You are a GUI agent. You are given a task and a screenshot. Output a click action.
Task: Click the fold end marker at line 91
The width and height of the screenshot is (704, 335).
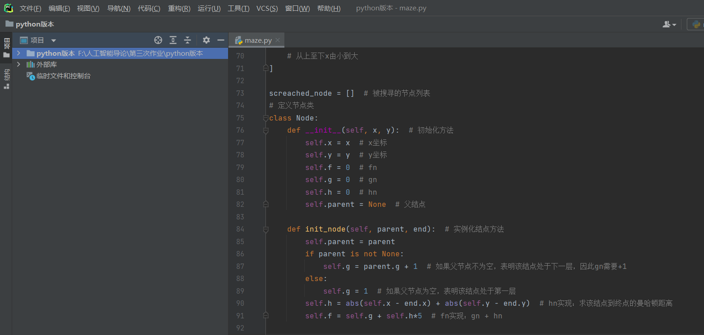pos(266,316)
